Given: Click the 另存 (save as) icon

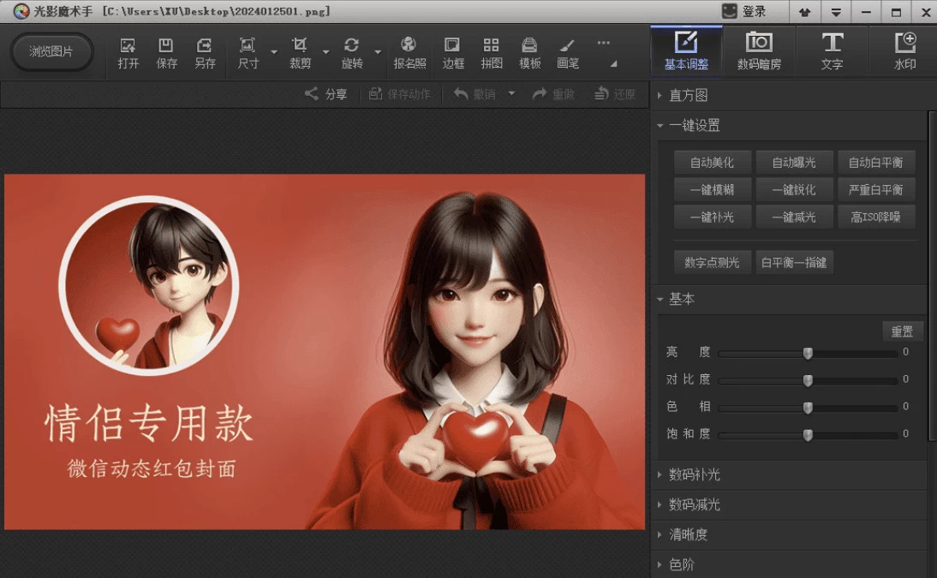Looking at the screenshot, I should (205, 51).
